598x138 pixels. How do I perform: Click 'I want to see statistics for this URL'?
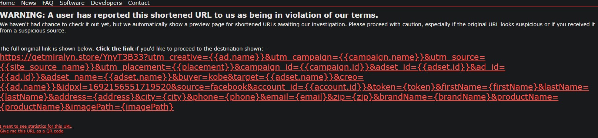(x=36, y=126)
